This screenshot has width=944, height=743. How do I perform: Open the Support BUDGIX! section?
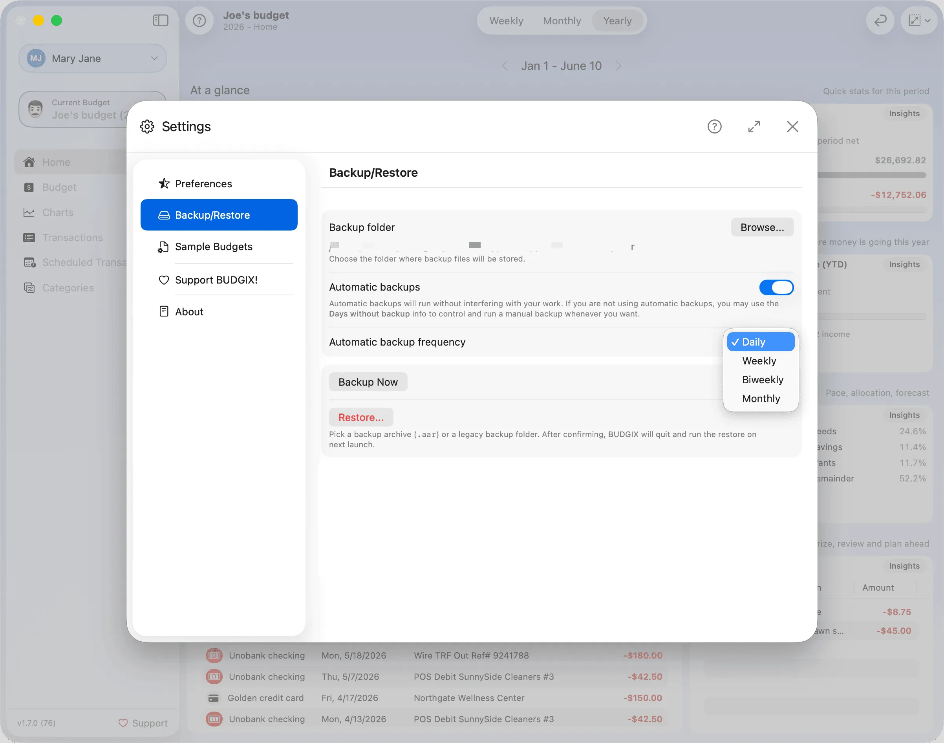pos(219,280)
